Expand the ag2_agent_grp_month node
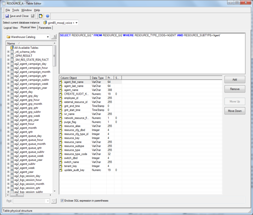This screenshot has height=215, width=253. click(x=8, y=104)
